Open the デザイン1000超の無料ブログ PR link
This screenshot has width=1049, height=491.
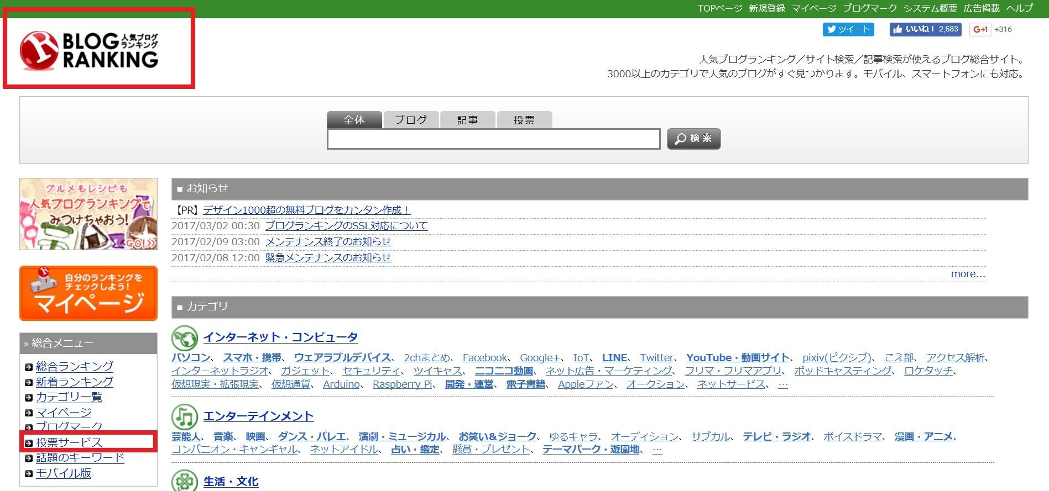[x=307, y=210]
